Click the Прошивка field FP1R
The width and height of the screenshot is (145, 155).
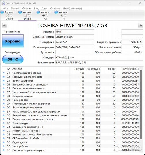click(75, 32)
